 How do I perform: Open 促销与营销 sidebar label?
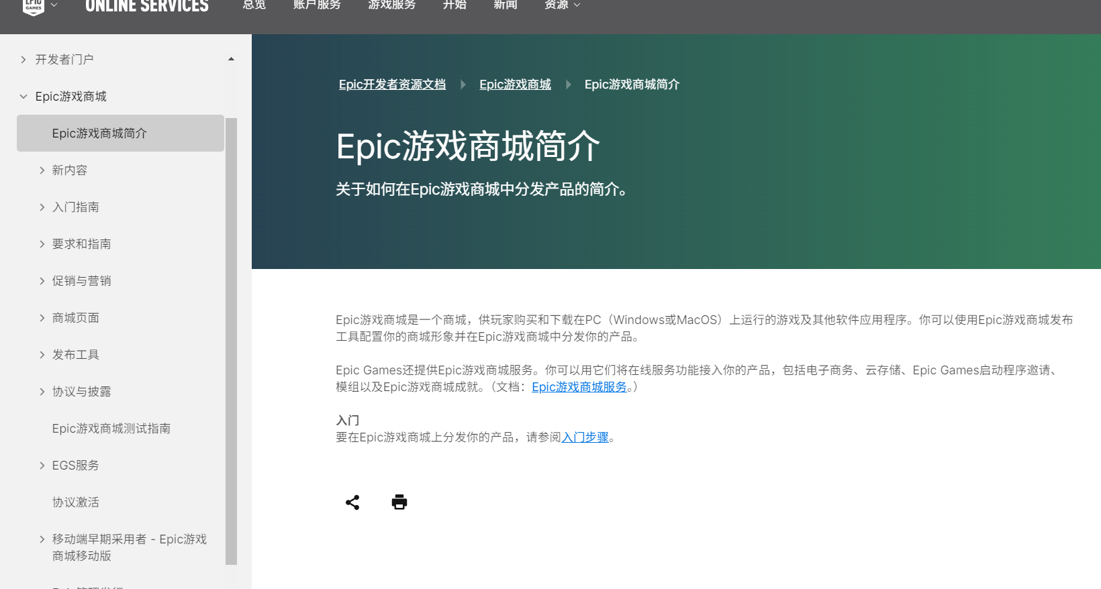point(82,281)
